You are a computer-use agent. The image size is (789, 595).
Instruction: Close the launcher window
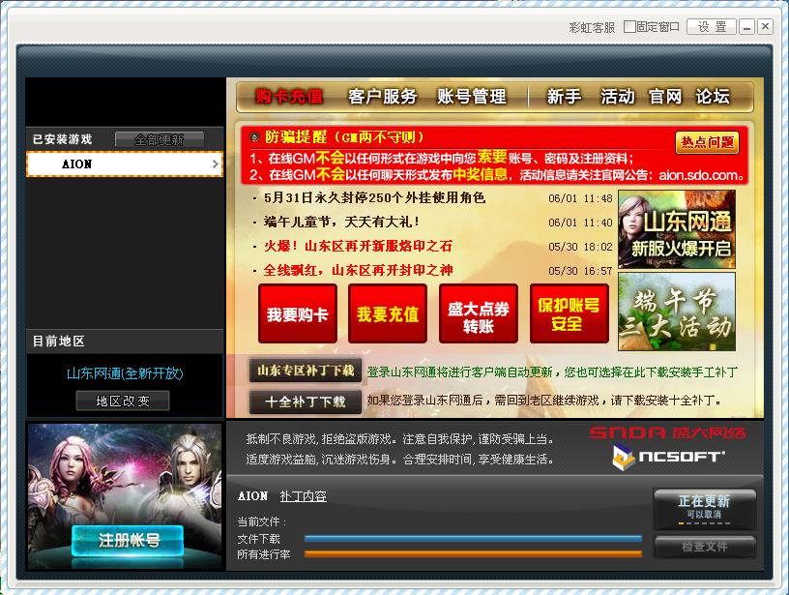click(x=765, y=26)
